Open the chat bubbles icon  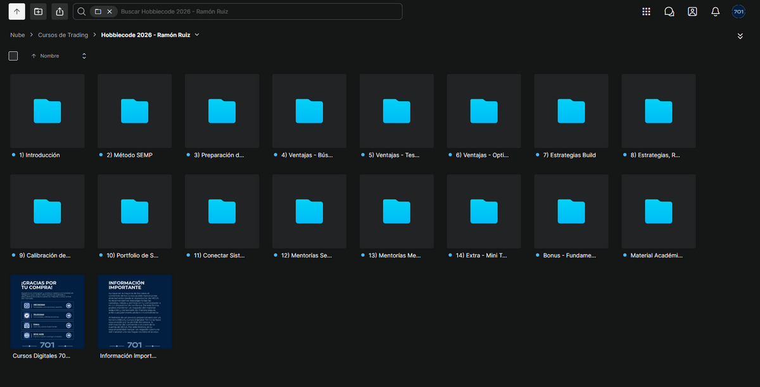[x=669, y=11]
